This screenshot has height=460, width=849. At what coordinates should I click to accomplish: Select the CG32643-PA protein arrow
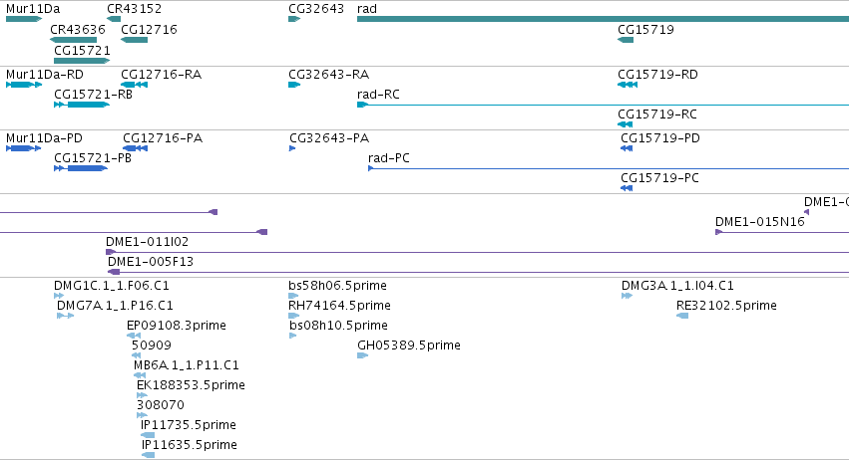[292, 148]
